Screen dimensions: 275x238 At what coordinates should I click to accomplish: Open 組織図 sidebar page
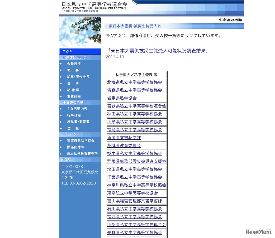click(x=73, y=90)
